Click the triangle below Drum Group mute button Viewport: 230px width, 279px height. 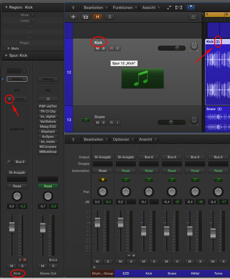[x=94, y=267]
